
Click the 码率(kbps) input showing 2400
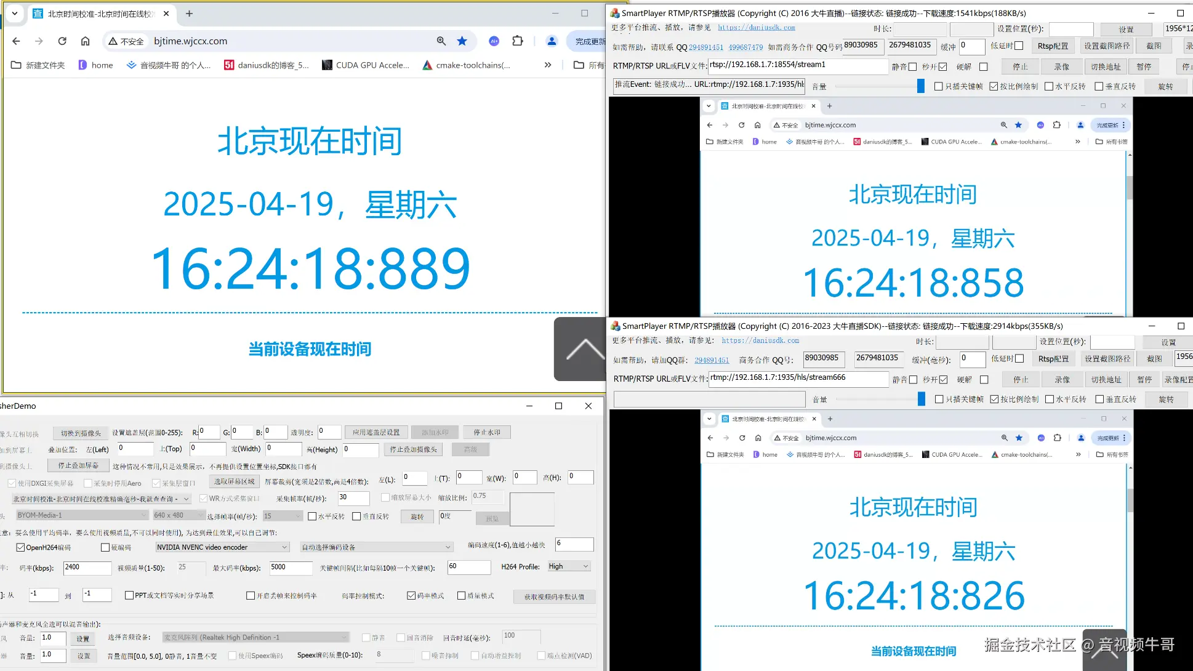coord(86,568)
